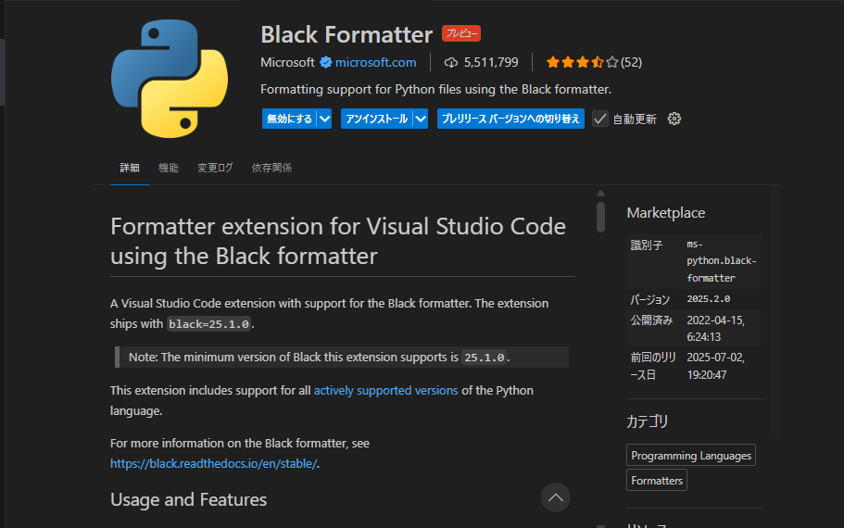844x528 pixels.
Task: Toggle the 自動更新 checkbox
Action: pos(600,119)
